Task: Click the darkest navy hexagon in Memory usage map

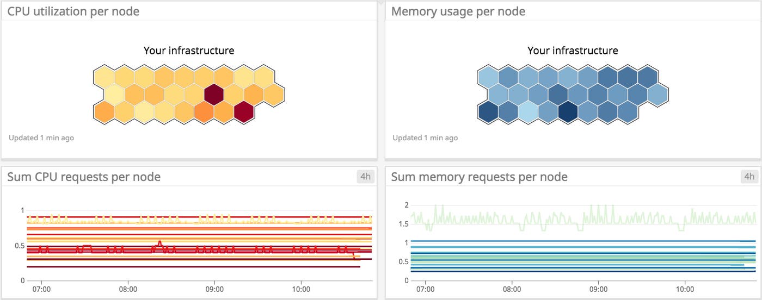Action: coord(568,112)
